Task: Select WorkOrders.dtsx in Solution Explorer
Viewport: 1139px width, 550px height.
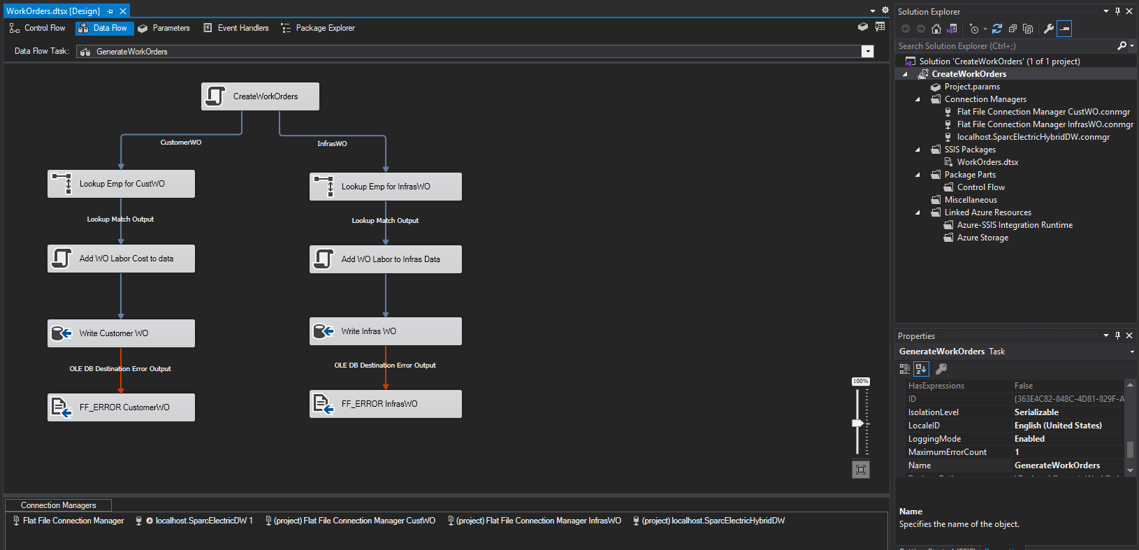Action: (987, 162)
